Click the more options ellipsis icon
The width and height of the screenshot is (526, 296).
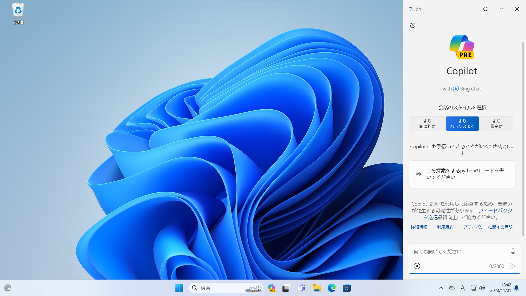(501, 9)
